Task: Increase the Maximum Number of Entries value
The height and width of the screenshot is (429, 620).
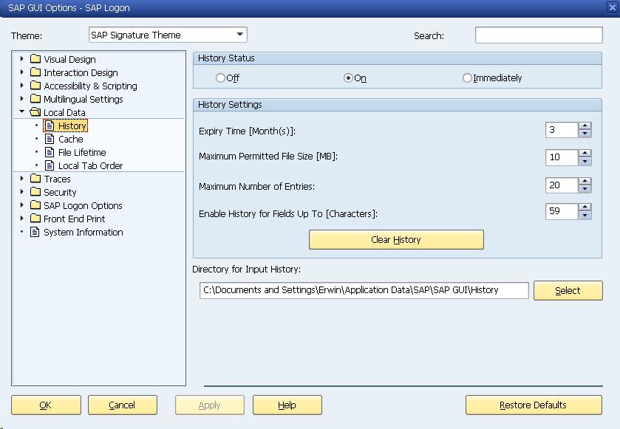Action: (x=585, y=181)
